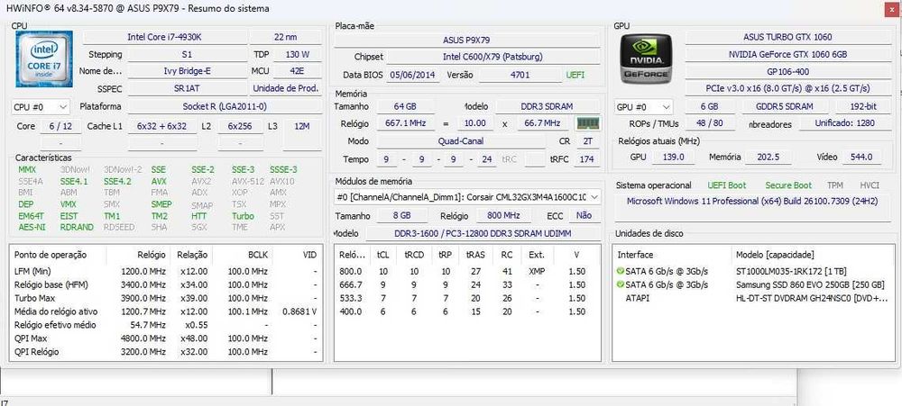Image resolution: width=902 pixels, height=406 pixels.
Task: Click the Interface column header in disk list
Action: click(x=673, y=255)
